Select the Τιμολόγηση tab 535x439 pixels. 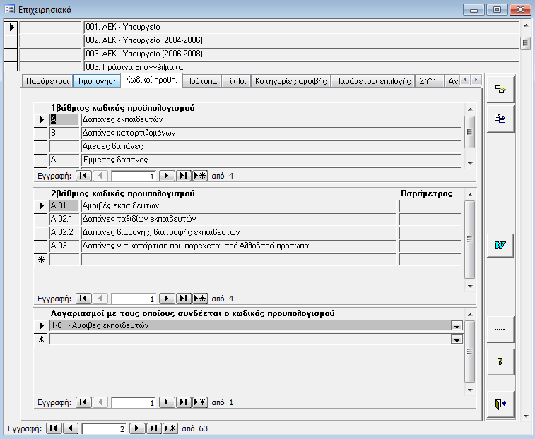(97, 81)
